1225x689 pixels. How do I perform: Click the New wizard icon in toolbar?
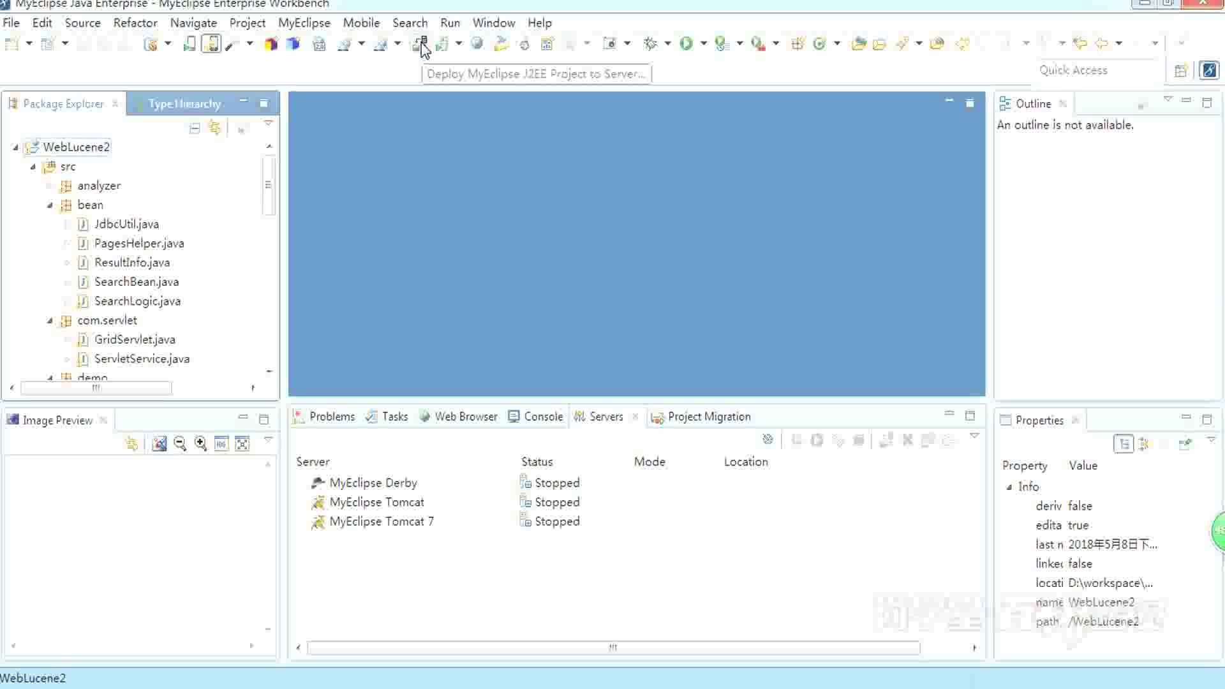tap(11, 43)
